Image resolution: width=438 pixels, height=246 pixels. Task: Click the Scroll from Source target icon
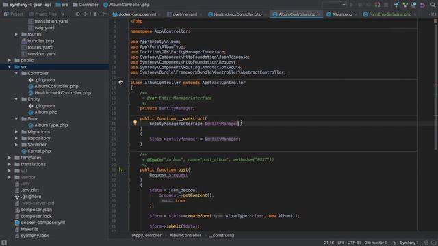pos(77,14)
